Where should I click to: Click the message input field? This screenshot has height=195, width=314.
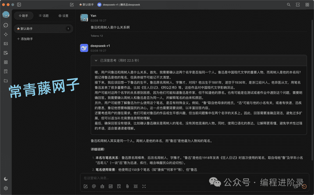click(194, 178)
